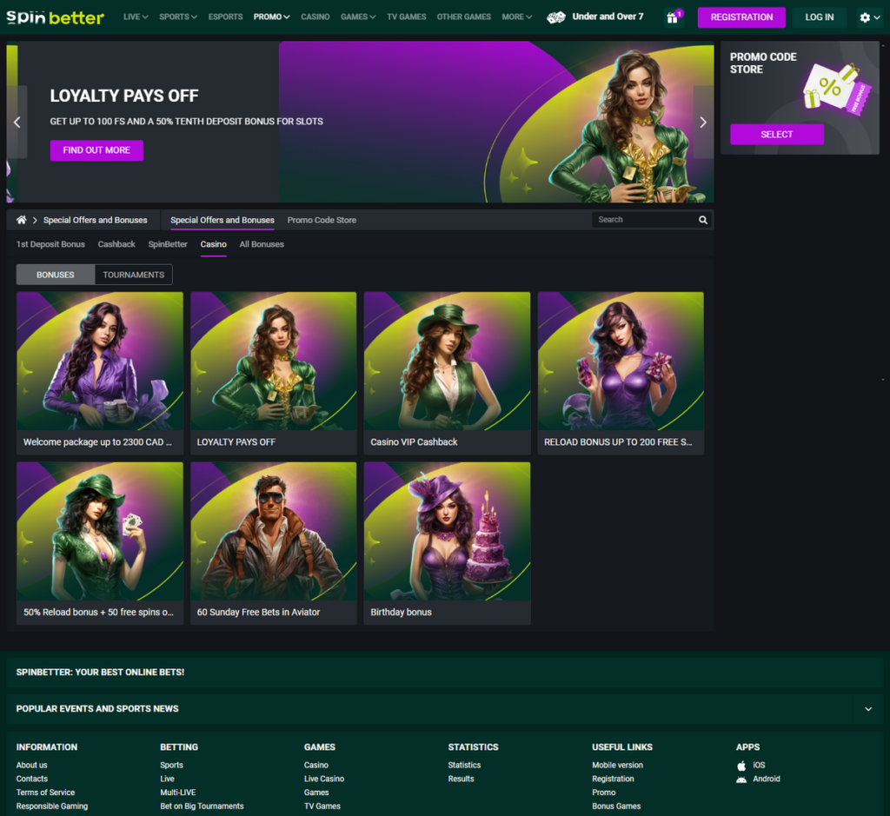Switch to Promo Code Store tab
The height and width of the screenshot is (816, 890).
(x=322, y=220)
